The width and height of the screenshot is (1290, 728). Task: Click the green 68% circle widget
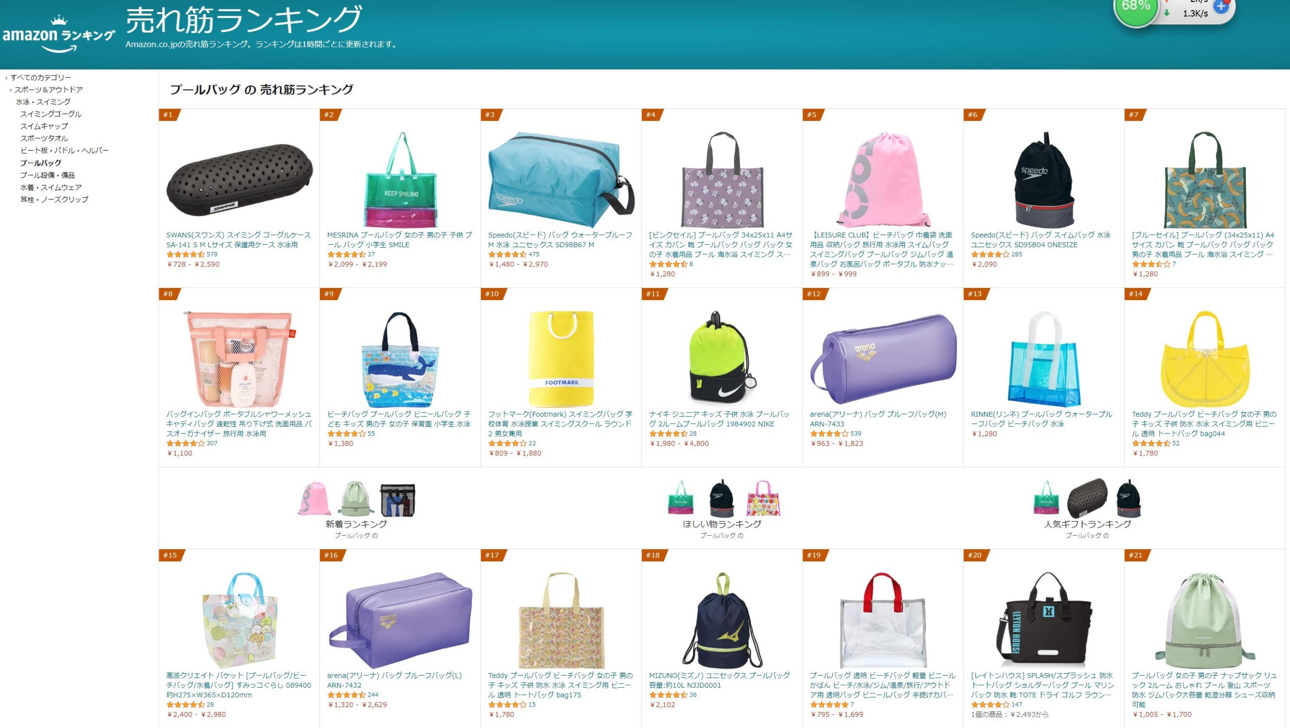click(1136, 9)
